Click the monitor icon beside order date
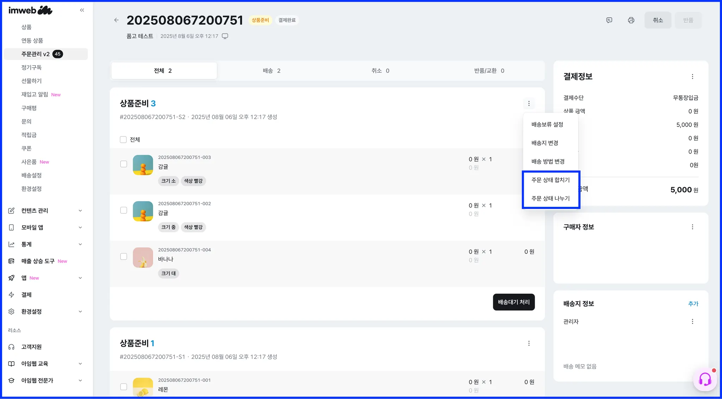 [x=225, y=36]
